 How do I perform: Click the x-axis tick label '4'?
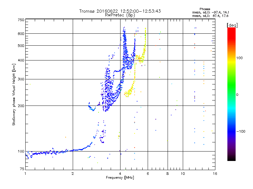point(120,174)
